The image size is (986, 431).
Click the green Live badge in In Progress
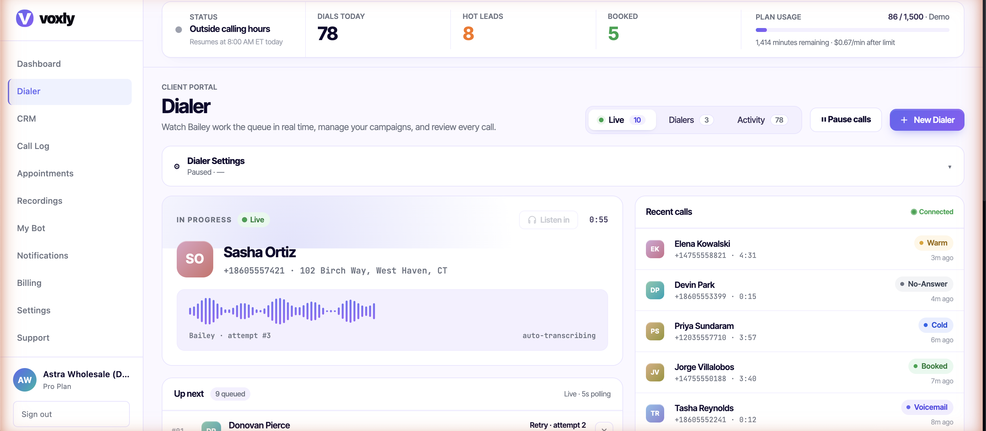tap(253, 220)
